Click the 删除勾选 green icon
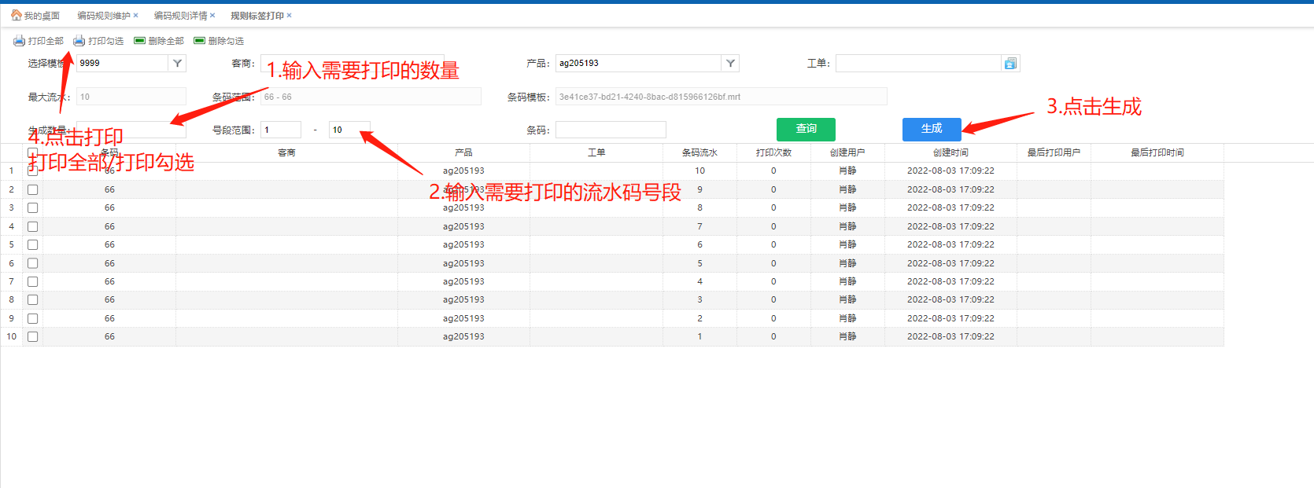 (x=200, y=41)
